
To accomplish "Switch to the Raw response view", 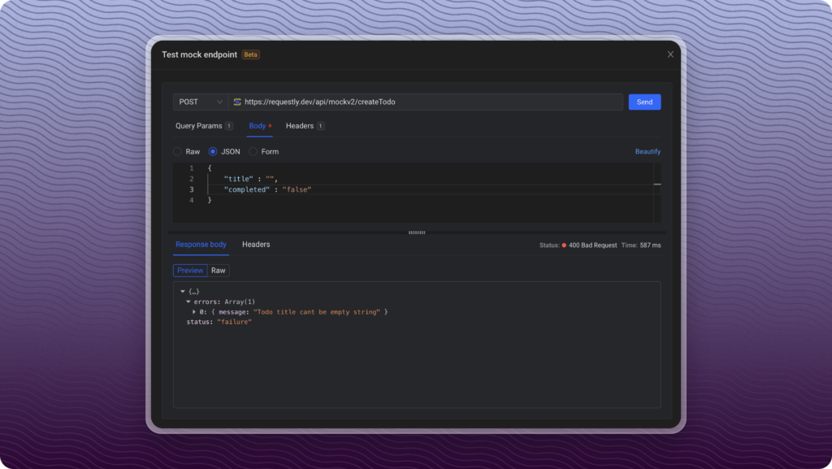I will click(218, 271).
